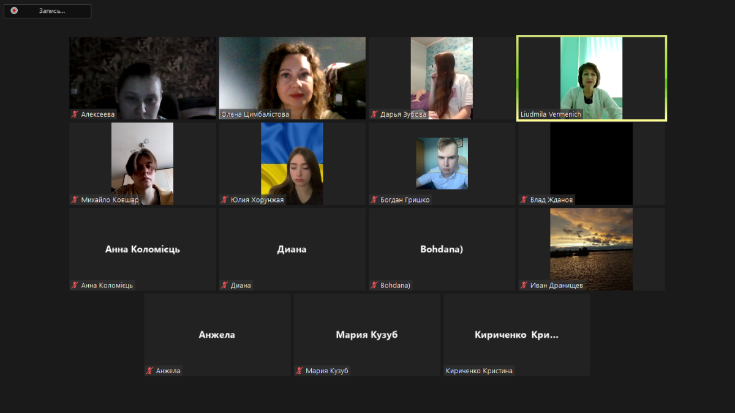Click Иван Драницев's sunset profile picture
The height and width of the screenshot is (413, 735).
pos(591,248)
